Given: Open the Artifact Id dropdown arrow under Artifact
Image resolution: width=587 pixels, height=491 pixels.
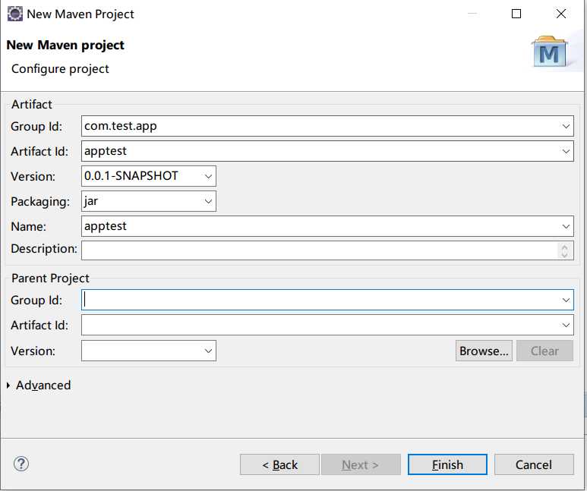Looking at the screenshot, I should (x=566, y=151).
